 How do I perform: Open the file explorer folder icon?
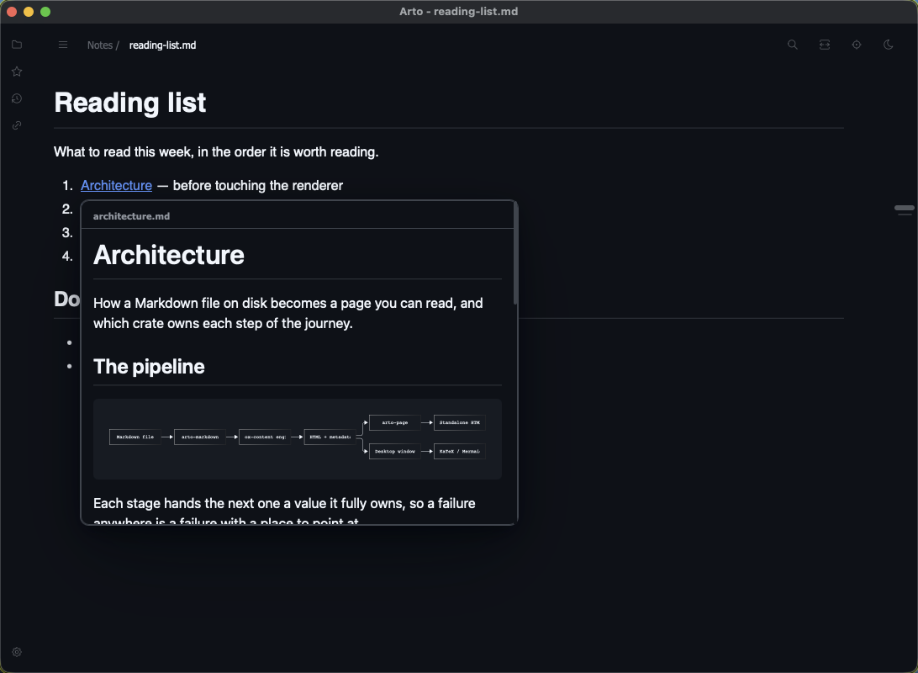(x=17, y=45)
